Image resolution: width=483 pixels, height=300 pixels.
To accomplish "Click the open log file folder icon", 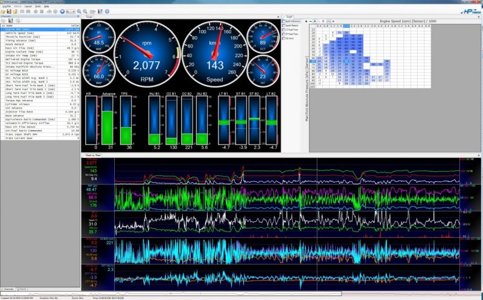I will click(x=3, y=11).
